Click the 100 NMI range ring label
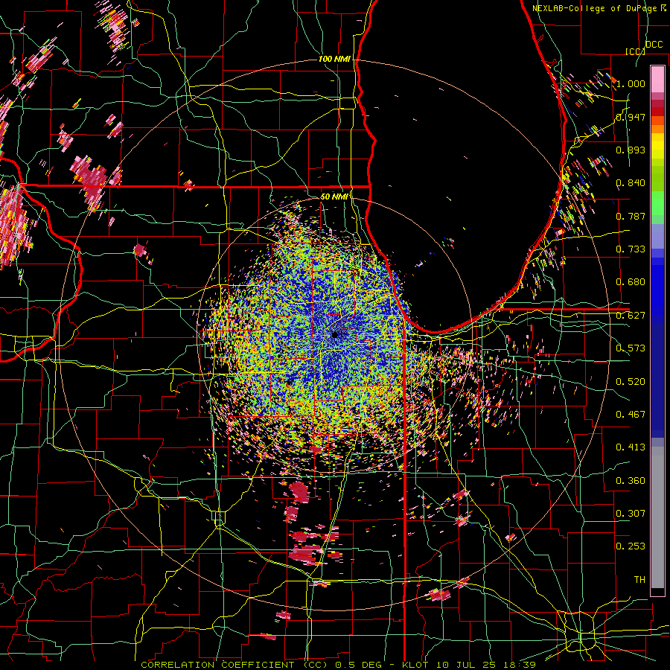 (x=334, y=59)
